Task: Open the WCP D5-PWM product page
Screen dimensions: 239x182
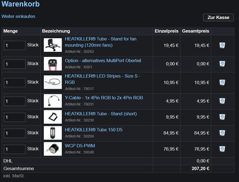Action: point(80,146)
